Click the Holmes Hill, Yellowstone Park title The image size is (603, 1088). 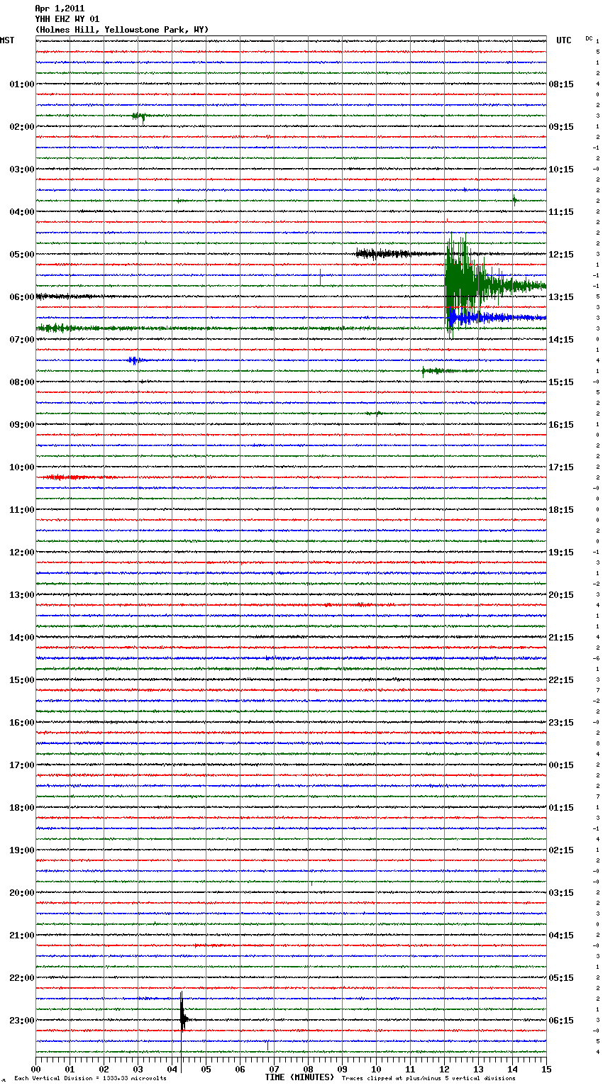122,30
